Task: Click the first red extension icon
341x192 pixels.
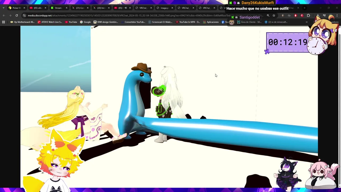Action: click(295, 15)
